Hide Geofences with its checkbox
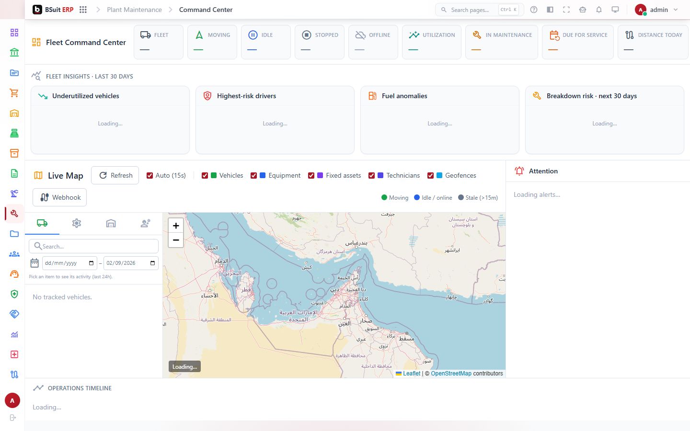This screenshot has height=431, width=690. pos(431,176)
